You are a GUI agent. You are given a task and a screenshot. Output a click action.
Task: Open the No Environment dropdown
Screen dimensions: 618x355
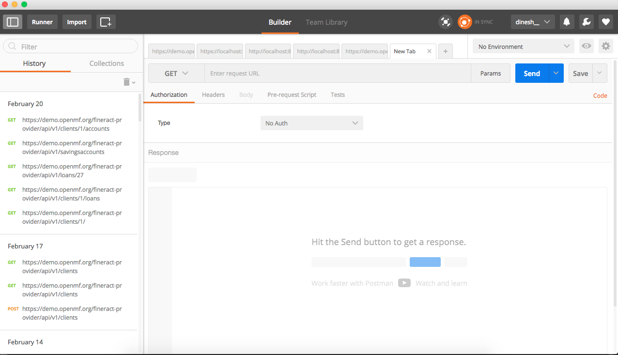[523, 46]
